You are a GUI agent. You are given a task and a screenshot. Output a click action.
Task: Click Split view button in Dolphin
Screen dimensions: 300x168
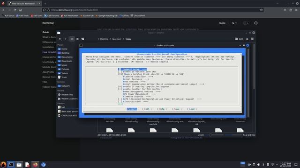[239, 39]
